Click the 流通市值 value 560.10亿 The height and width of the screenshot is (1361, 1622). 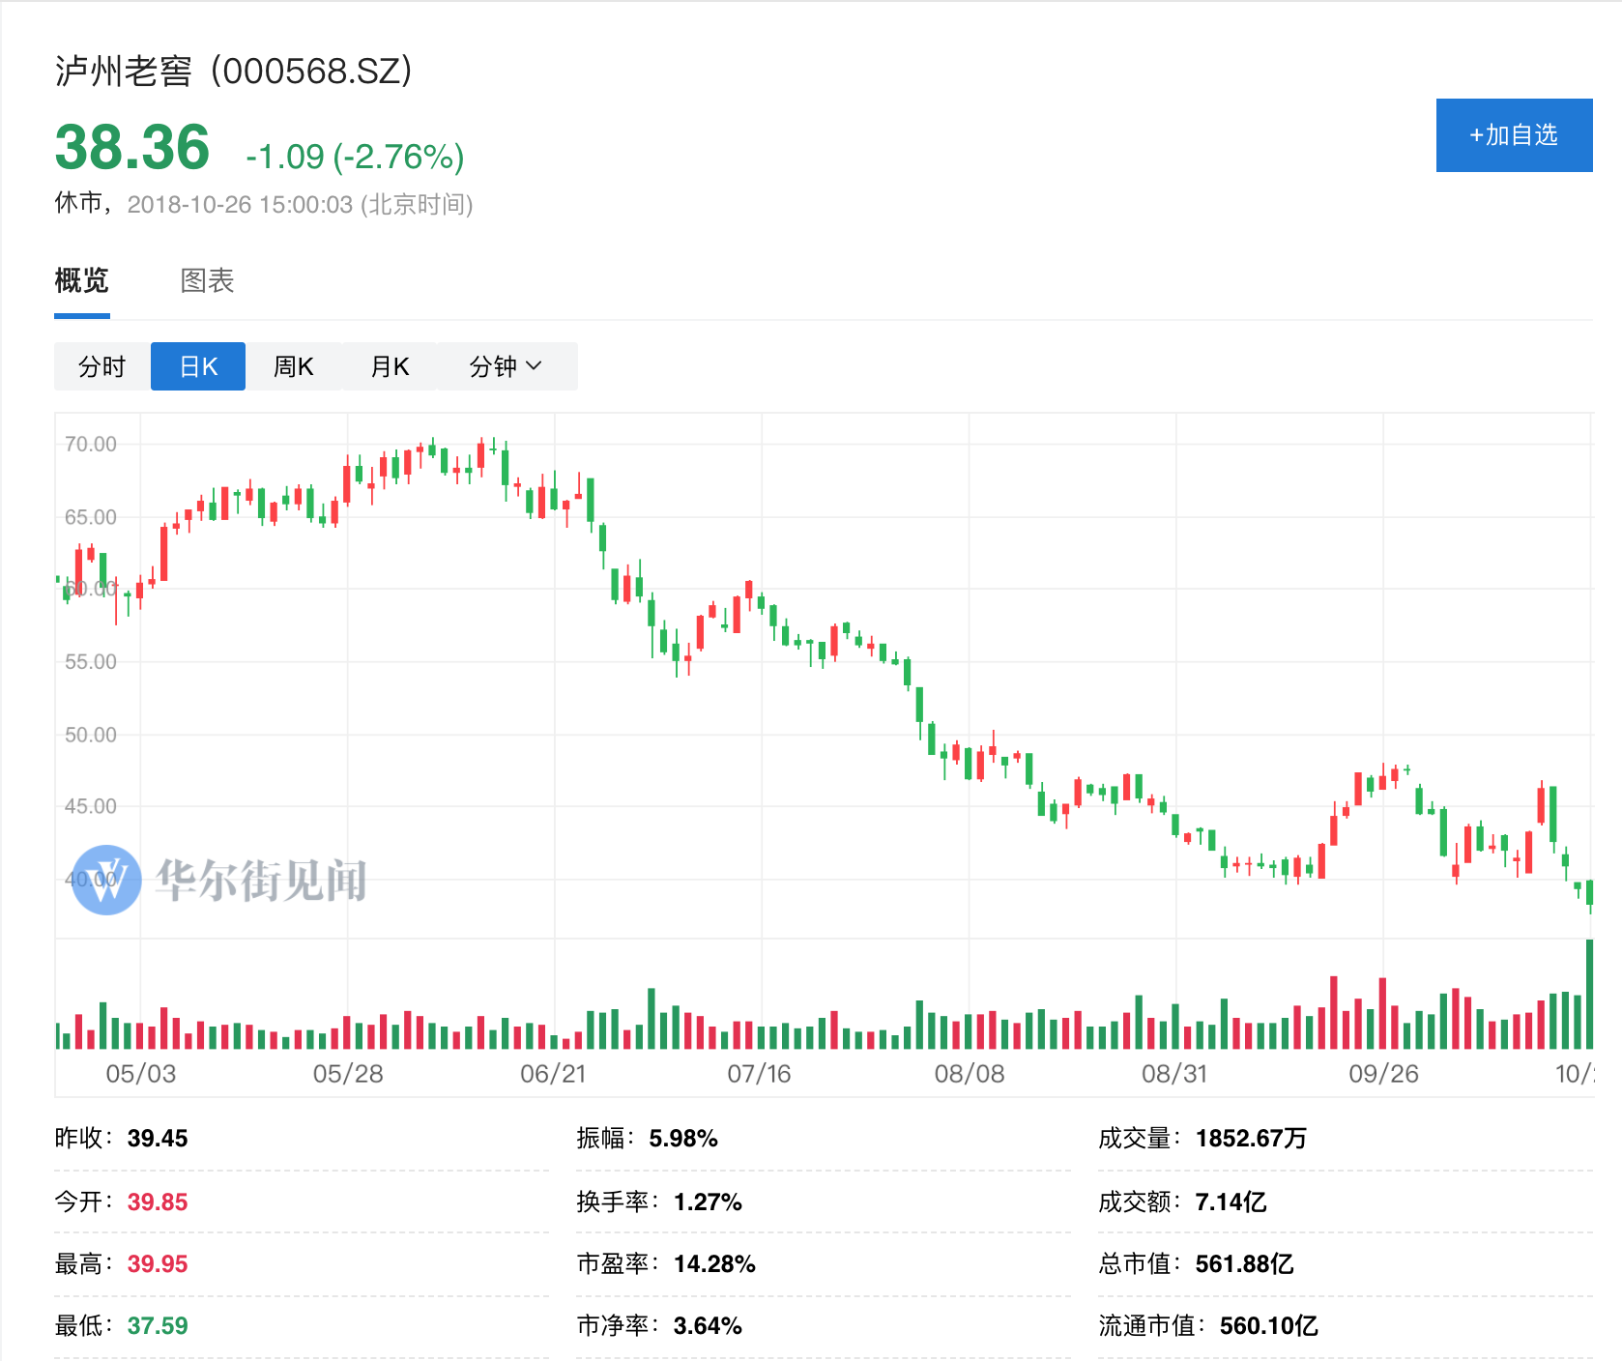tap(1268, 1326)
